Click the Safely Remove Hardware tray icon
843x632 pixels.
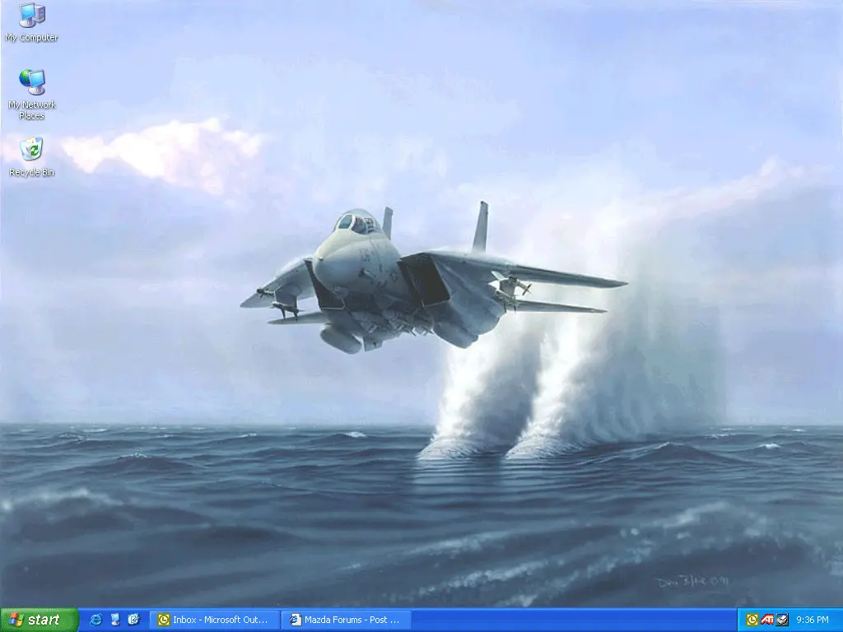[781, 620]
